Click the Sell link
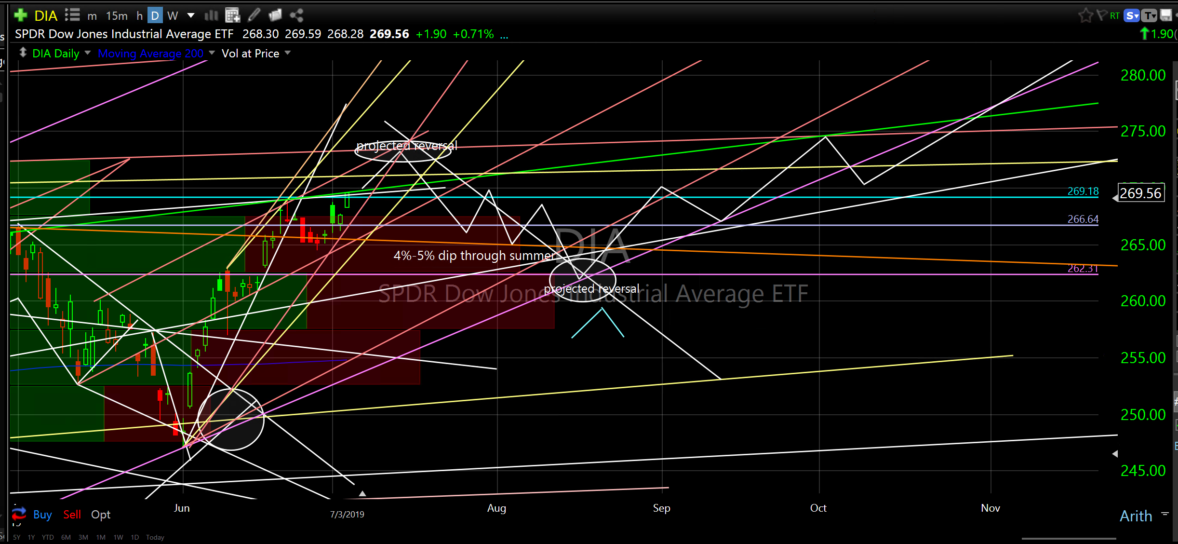The height and width of the screenshot is (544, 1178). (x=72, y=515)
